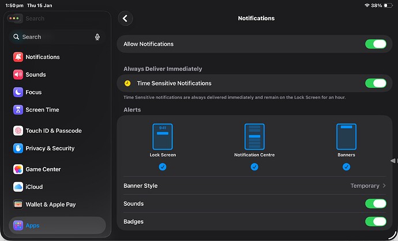Open Notifications settings icon in sidebar
398x241 pixels.
tap(18, 57)
